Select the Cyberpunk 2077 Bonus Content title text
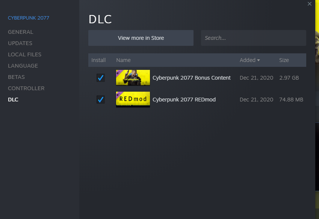 tap(192, 78)
